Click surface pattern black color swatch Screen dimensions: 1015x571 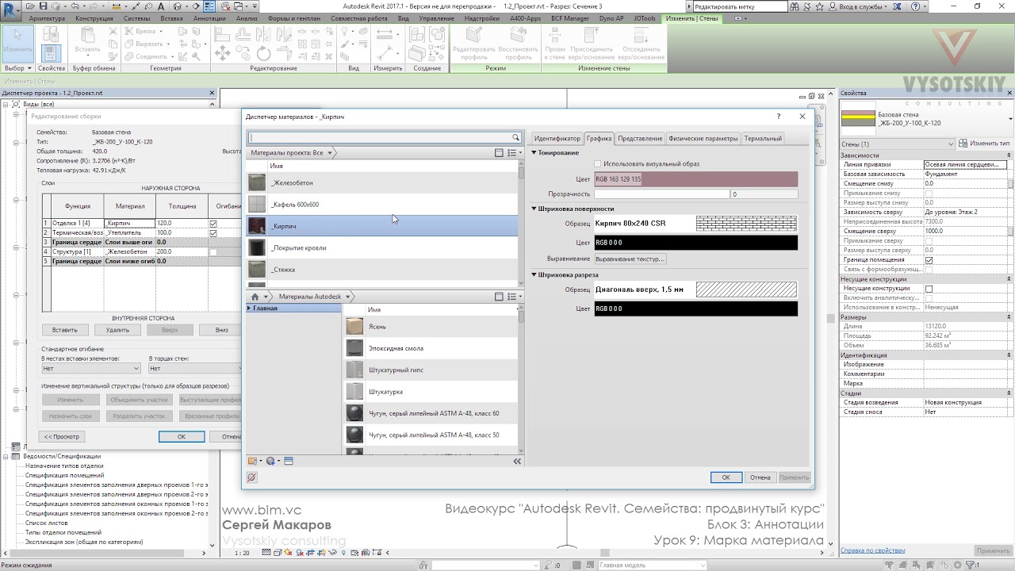coord(696,243)
